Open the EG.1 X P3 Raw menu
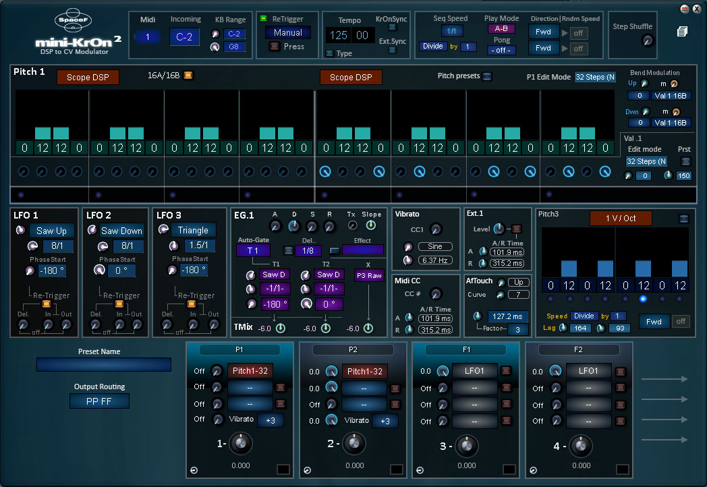 point(369,275)
